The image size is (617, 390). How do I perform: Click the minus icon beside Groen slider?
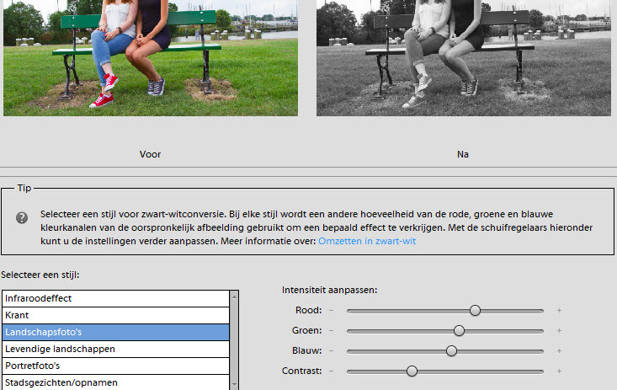(331, 330)
